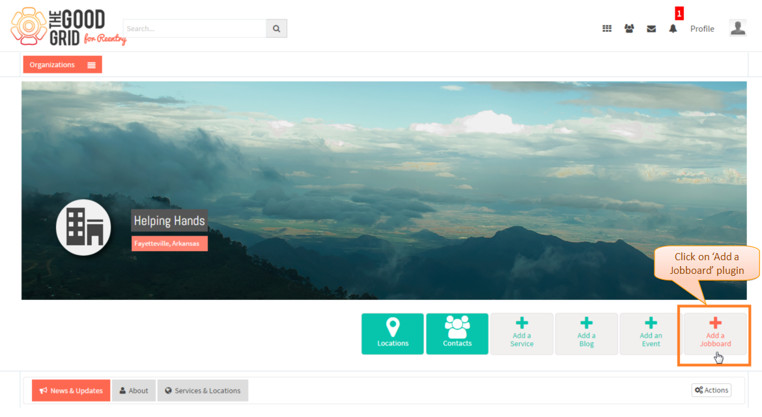The width and height of the screenshot is (762, 417).
Task: Click the red notification badge showing 1
Action: click(679, 14)
